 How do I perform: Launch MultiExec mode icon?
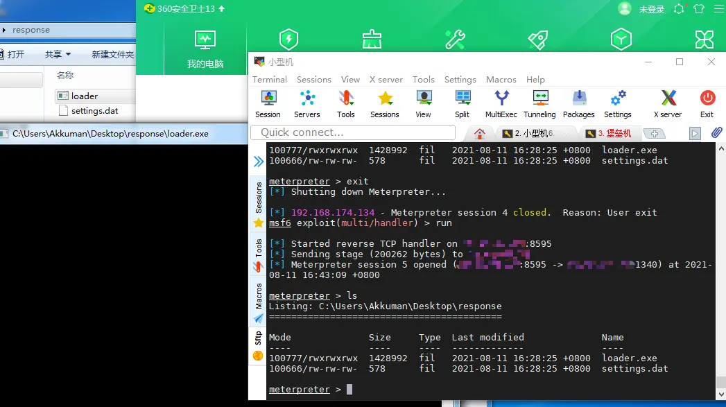tap(501, 104)
